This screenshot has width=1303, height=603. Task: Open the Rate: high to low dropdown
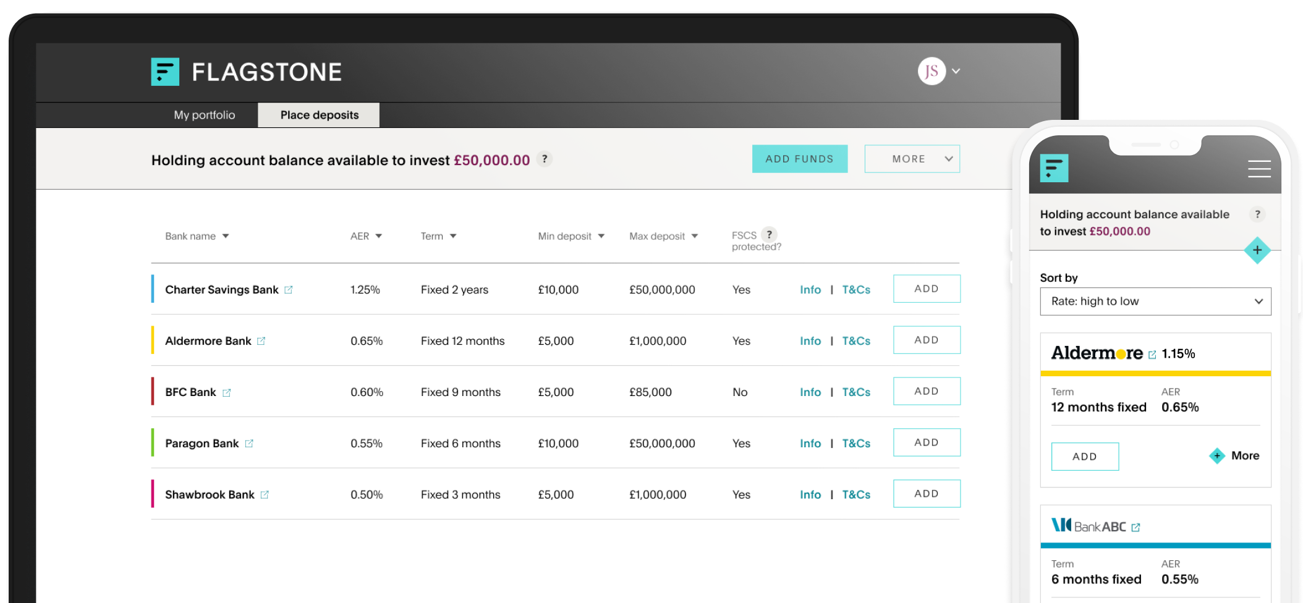(x=1155, y=301)
